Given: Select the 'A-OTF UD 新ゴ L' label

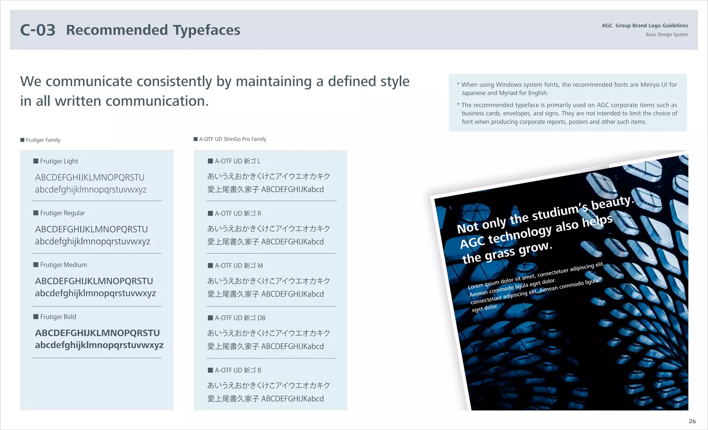Looking at the screenshot, I should click(x=237, y=161).
